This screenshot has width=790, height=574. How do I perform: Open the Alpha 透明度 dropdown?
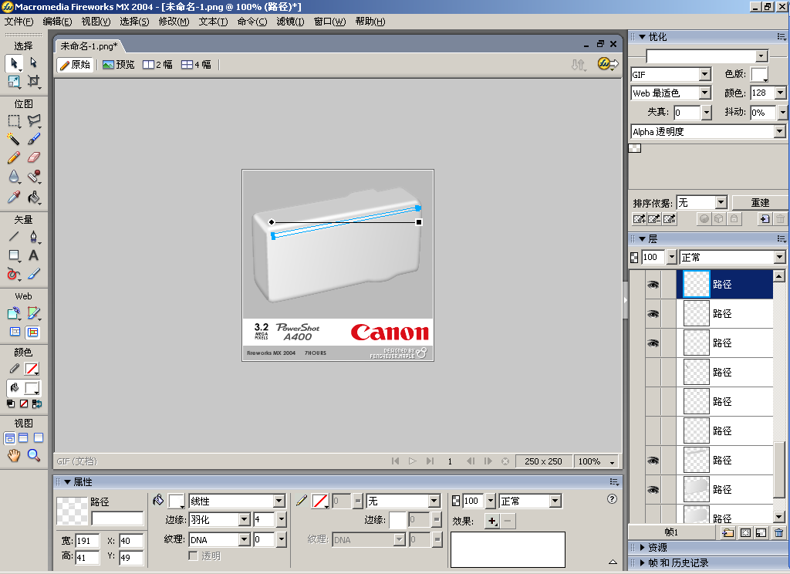[x=779, y=131]
